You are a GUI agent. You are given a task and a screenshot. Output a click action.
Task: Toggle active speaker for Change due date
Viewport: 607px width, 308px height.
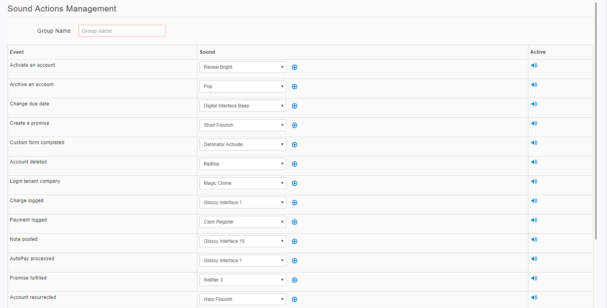coord(534,104)
